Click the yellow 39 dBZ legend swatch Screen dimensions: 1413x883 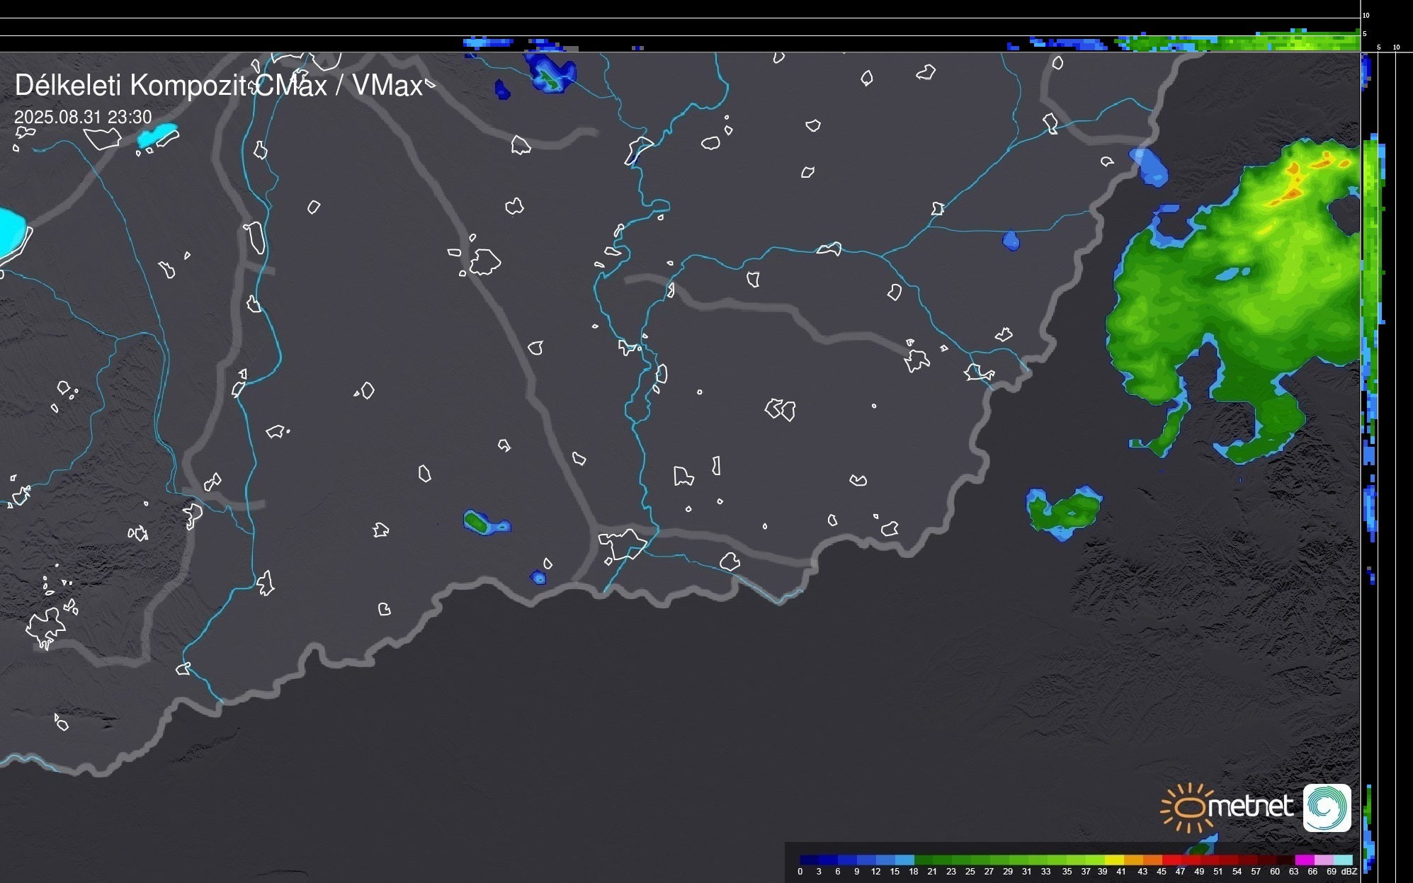[1114, 860]
